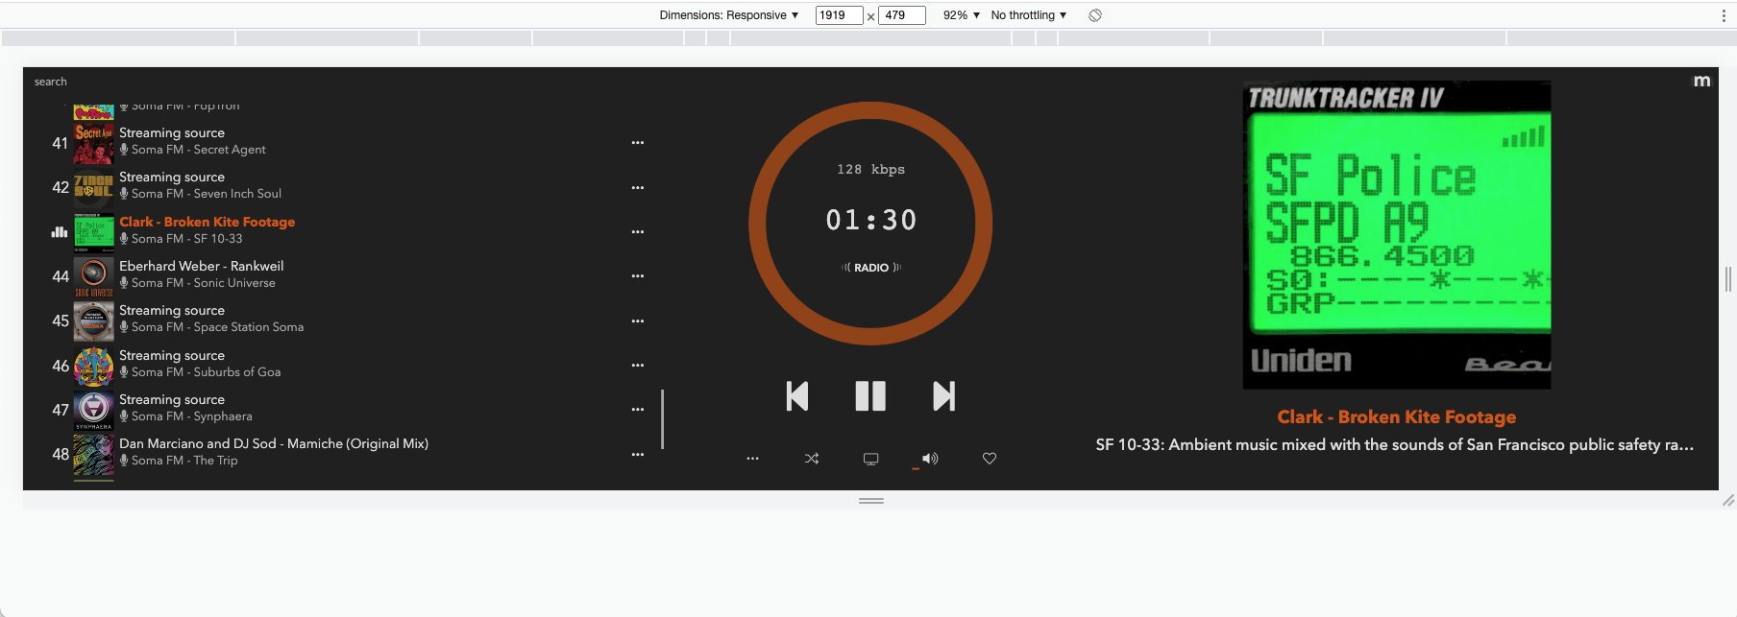Viewport: 1737px width, 617px height.
Task: Click the rotate viewport icon
Action: pyautogui.click(x=1095, y=15)
